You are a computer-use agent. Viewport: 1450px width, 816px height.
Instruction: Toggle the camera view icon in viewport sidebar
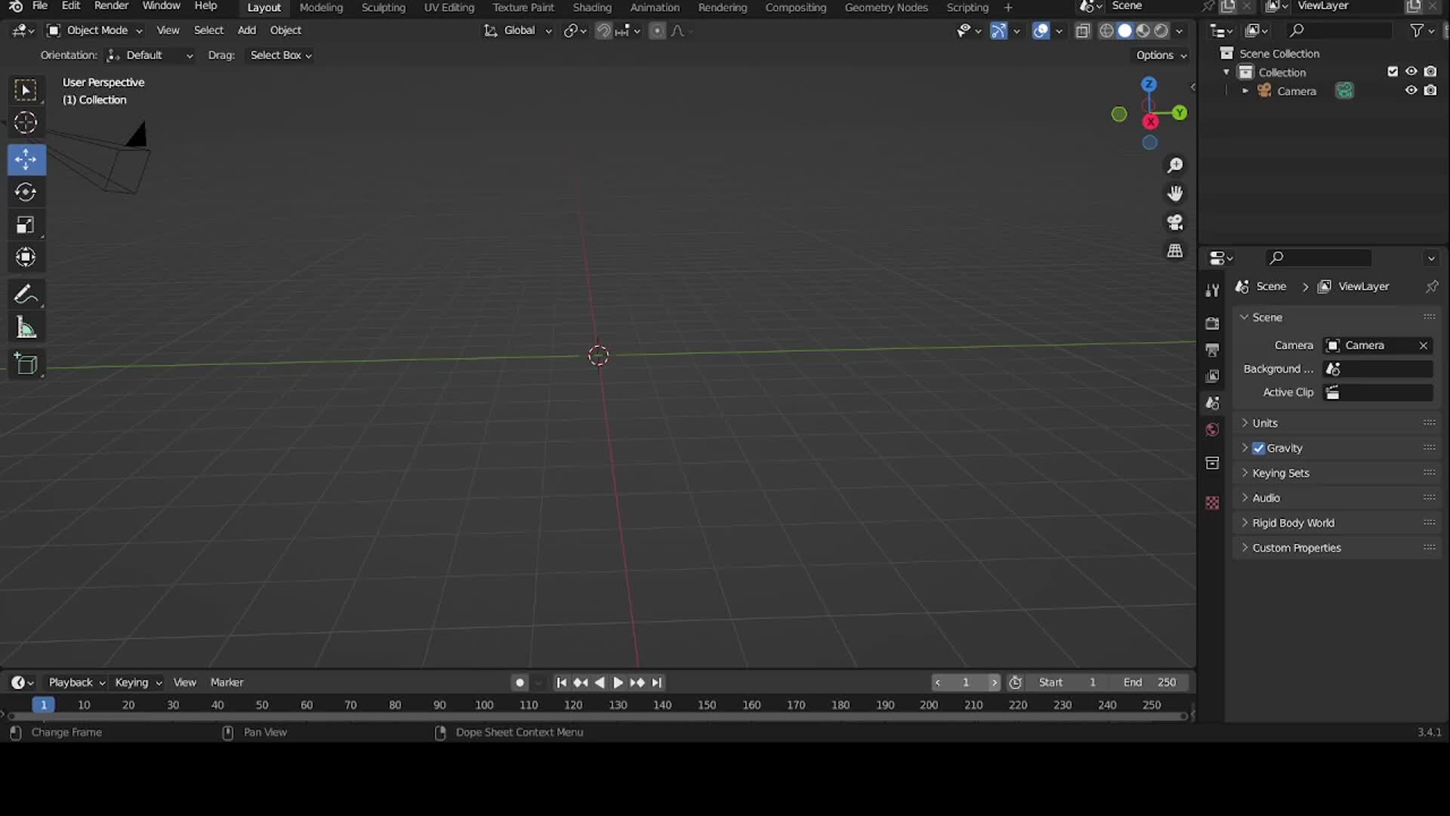[x=1175, y=222]
